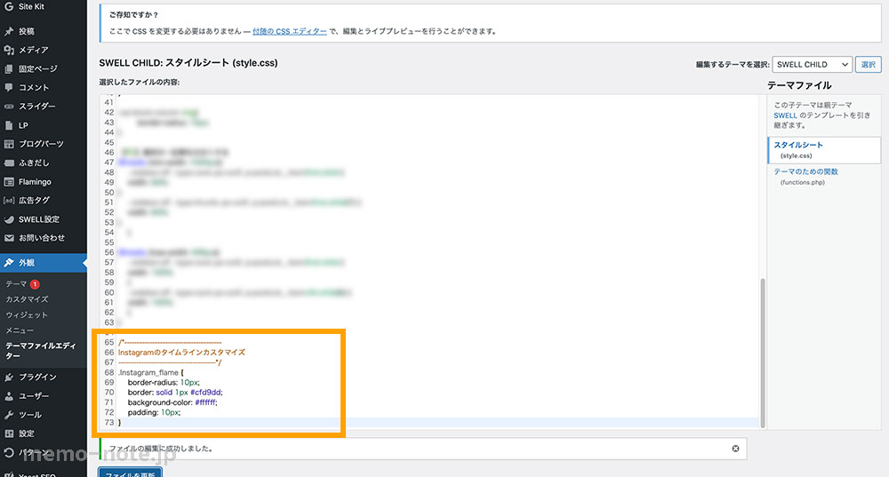Open the SWELL parent theme link
Viewport: 889px width, 477px height.
point(785,115)
